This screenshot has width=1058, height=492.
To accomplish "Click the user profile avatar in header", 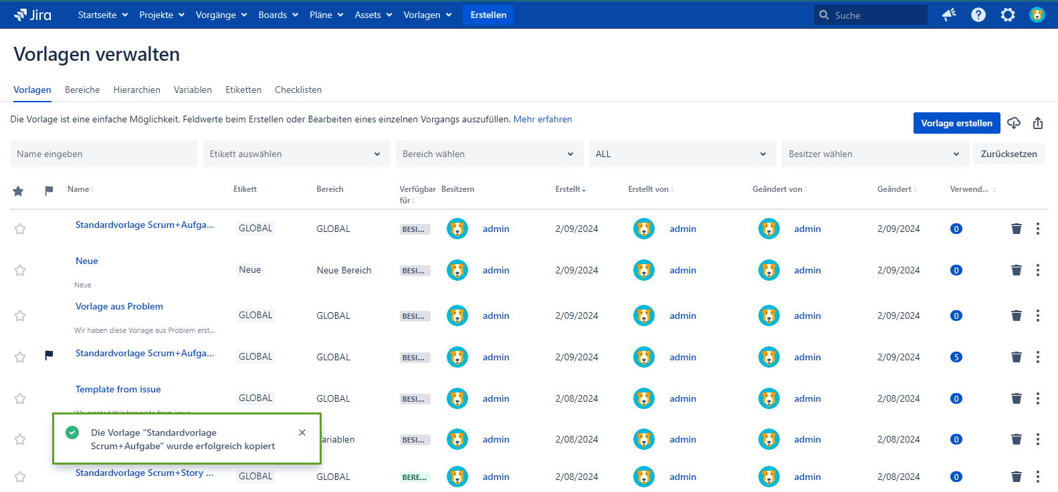I will coord(1037,15).
